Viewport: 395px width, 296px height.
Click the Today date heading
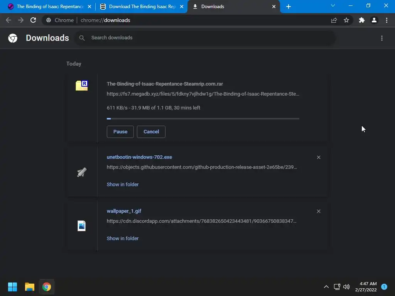(x=74, y=64)
